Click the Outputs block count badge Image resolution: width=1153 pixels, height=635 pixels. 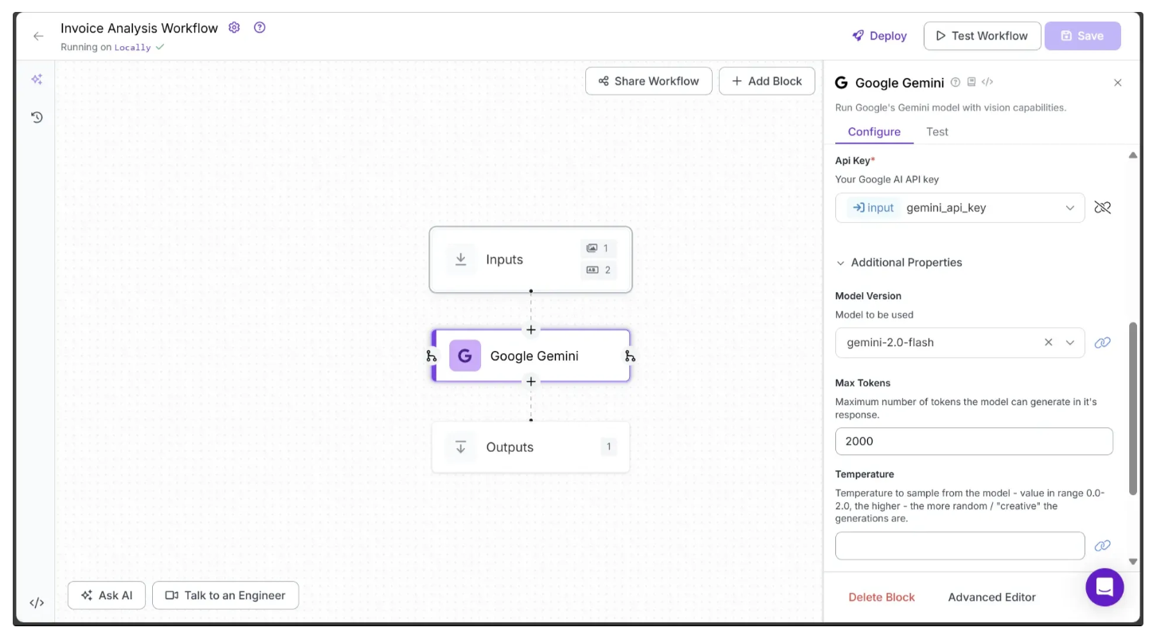[x=608, y=446]
